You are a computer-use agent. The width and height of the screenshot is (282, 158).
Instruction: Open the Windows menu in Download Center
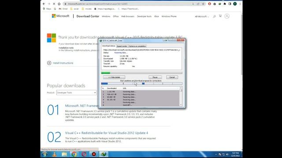[106, 16]
